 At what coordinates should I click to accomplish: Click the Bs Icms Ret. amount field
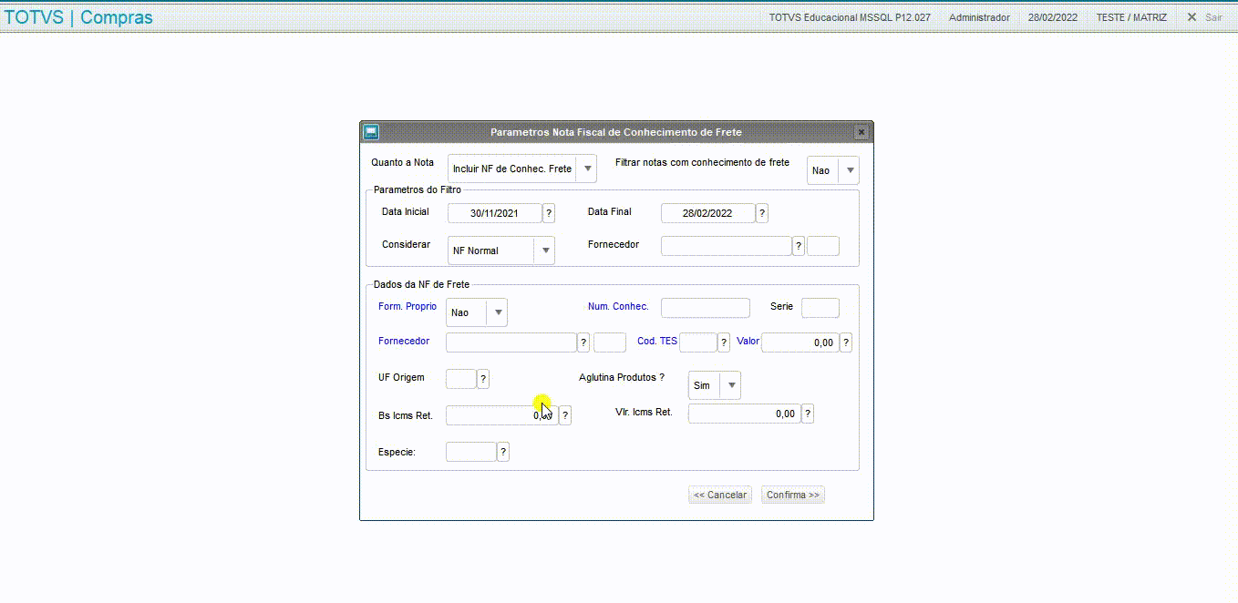[x=502, y=415]
